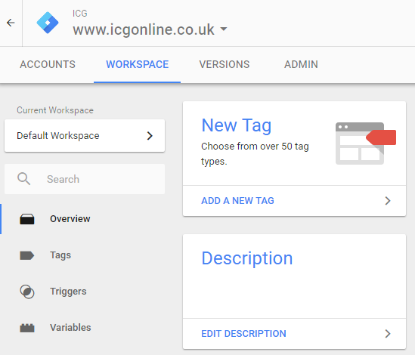Open the Default Workspace selector
The height and width of the screenshot is (355, 415).
[85, 136]
